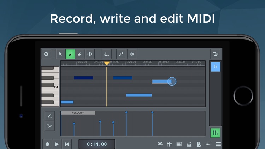Click the lowest velocity handle near 0:04
Screen dimensions: 265x149
[x=74, y=124]
